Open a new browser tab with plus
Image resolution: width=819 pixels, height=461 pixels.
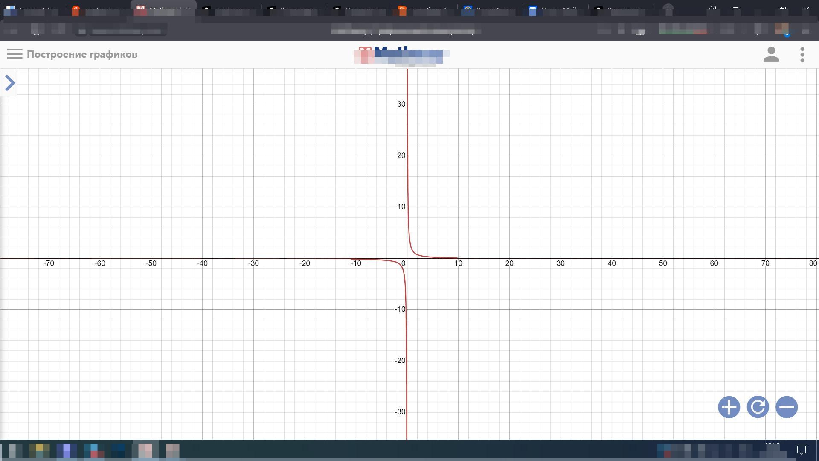tap(668, 9)
